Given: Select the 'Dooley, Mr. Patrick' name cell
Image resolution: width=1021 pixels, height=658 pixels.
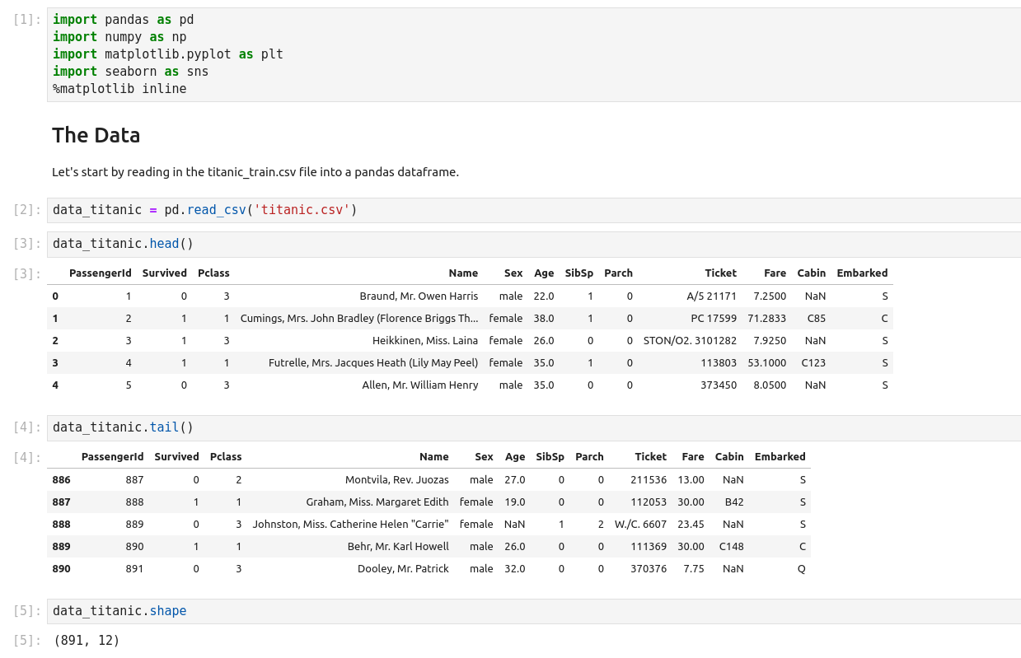Looking at the screenshot, I should tap(403, 568).
